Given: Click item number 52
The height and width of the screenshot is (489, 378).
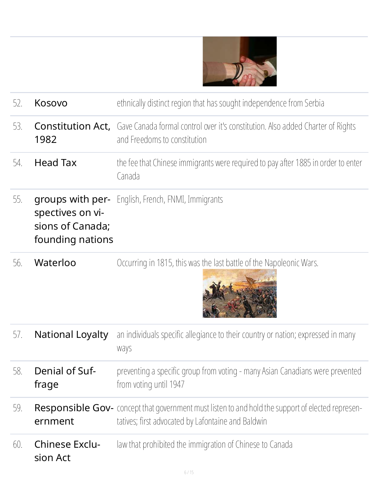Looking at the screenshot, I should click(x=18, y=103).
